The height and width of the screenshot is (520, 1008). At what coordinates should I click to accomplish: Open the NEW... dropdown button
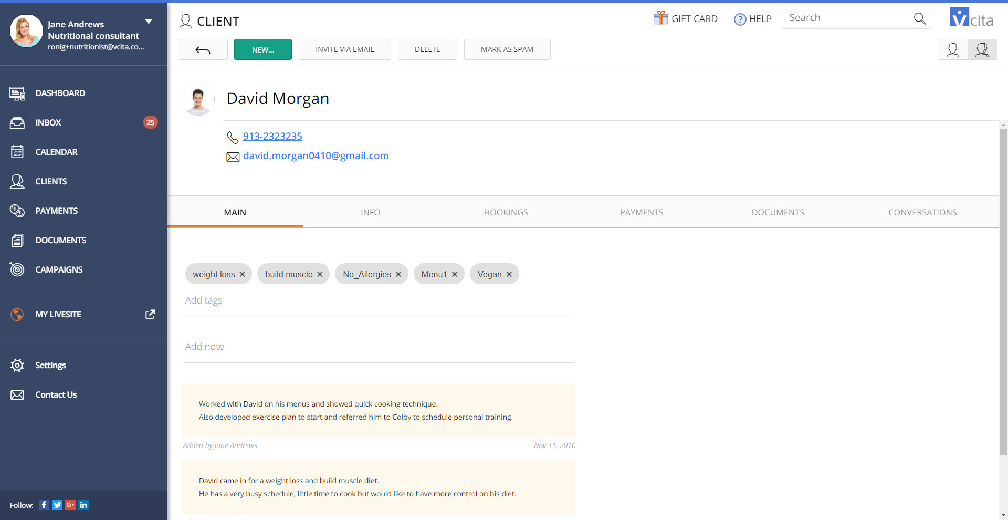[x=263, y=49]
